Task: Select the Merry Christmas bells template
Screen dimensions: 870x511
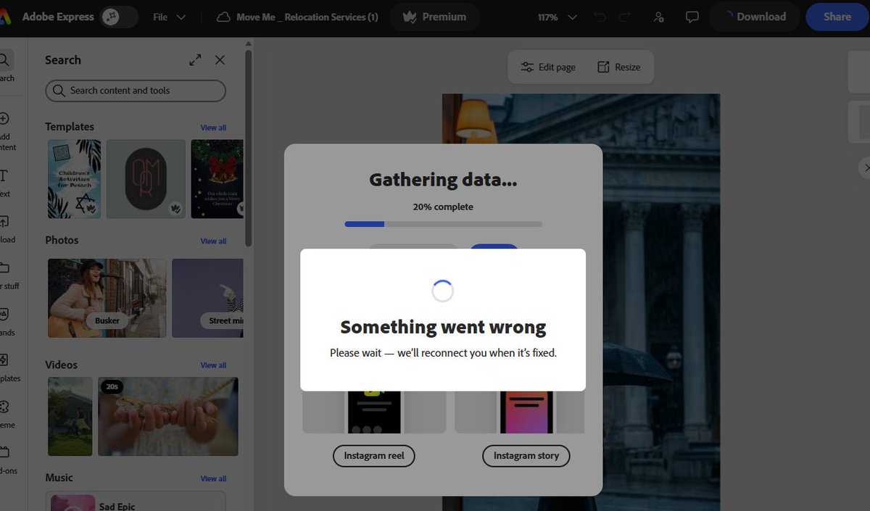Action: tap(217, 179)
